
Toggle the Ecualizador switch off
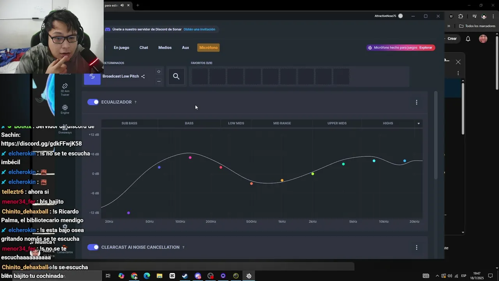[x=93, y=102]
